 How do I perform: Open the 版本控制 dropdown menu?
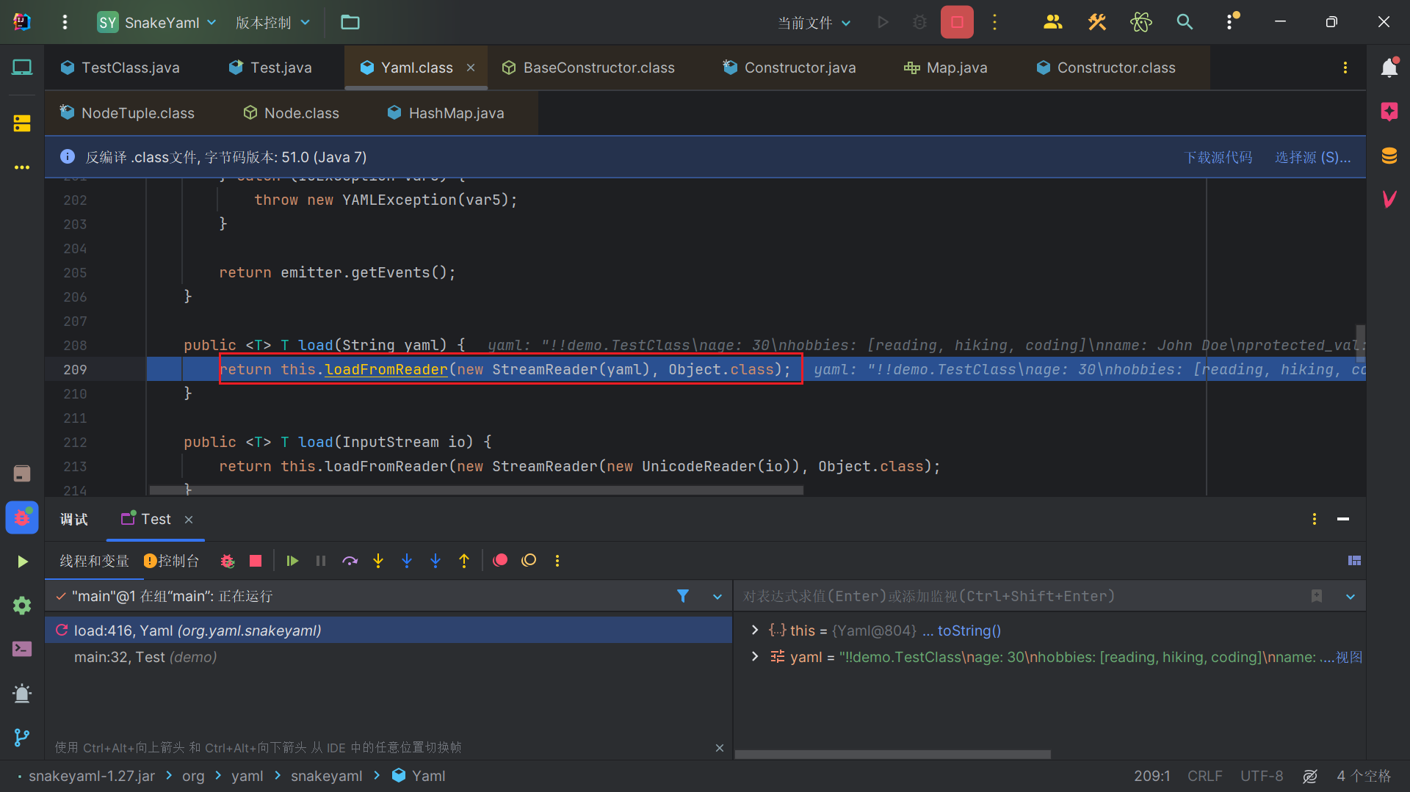click(272, 22)
